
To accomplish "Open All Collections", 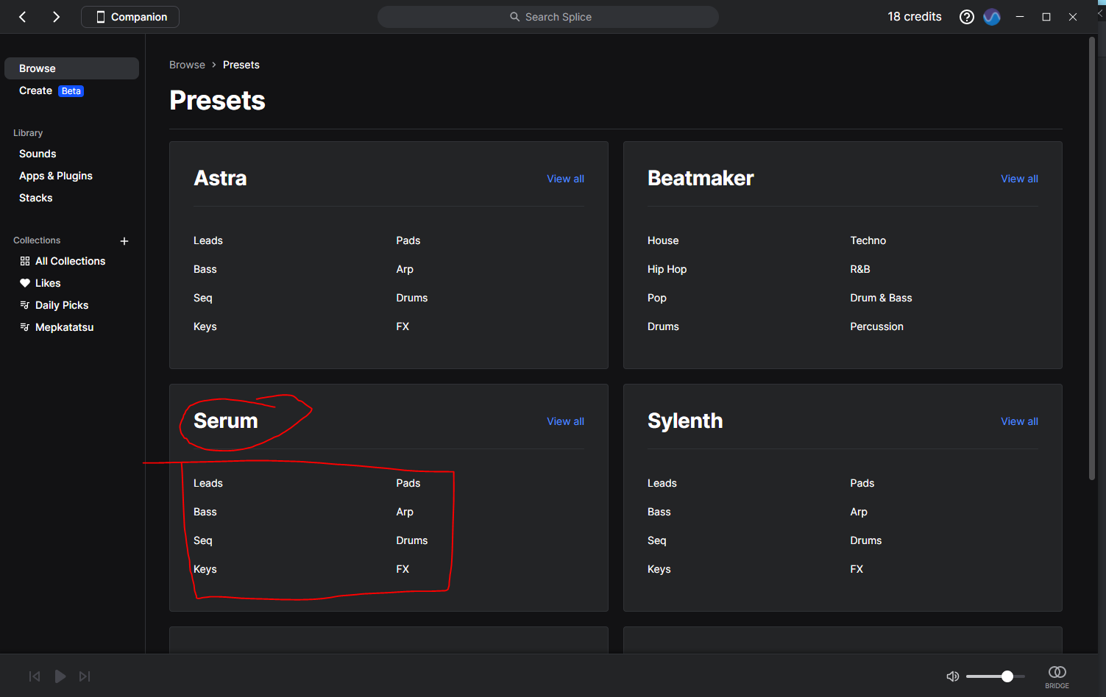I will (x=71, y=261).
